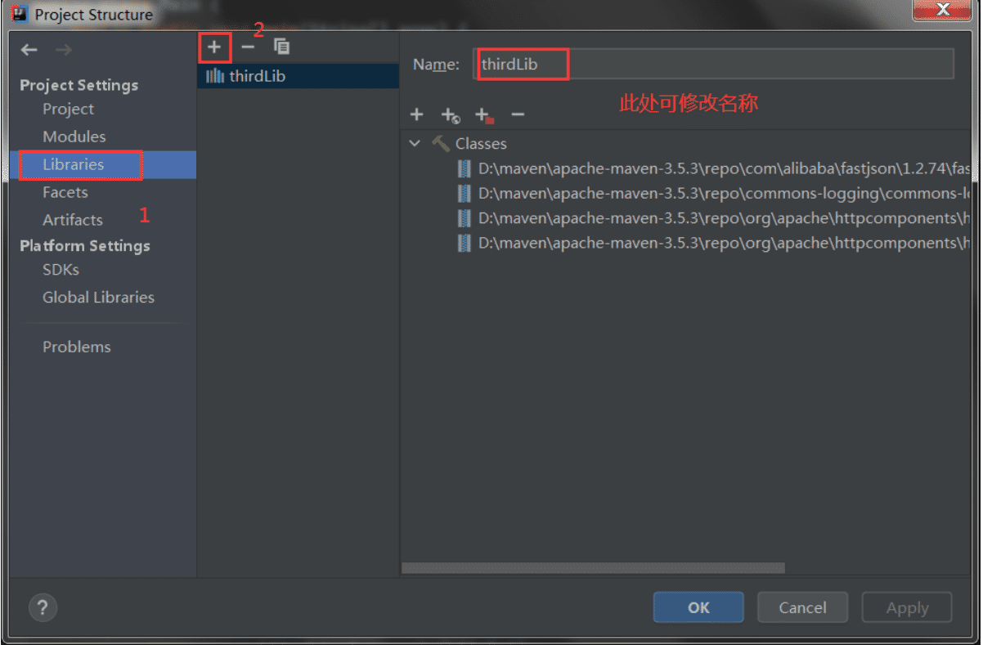Click the New Project Library plus icon
The width and height of the screenshot is (983, 645).
[214, 47]
